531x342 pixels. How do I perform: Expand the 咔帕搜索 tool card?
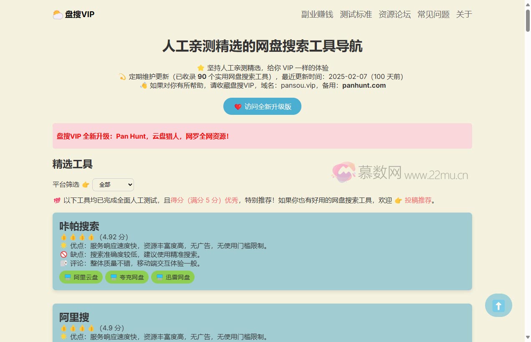click(78, 226)
